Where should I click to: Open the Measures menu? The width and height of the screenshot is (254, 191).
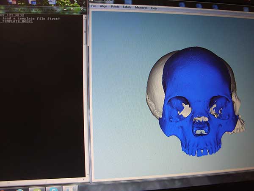(x=141, y=8)
